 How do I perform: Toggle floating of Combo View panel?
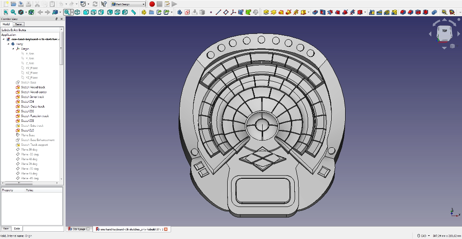coord(57,19)
